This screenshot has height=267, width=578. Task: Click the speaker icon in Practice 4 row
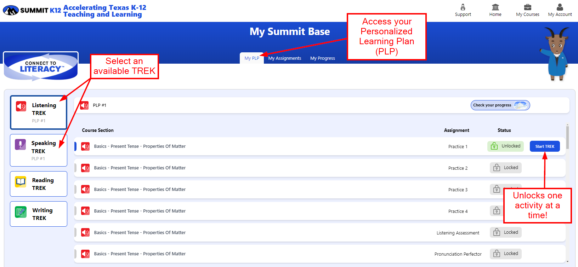point(85,211)
